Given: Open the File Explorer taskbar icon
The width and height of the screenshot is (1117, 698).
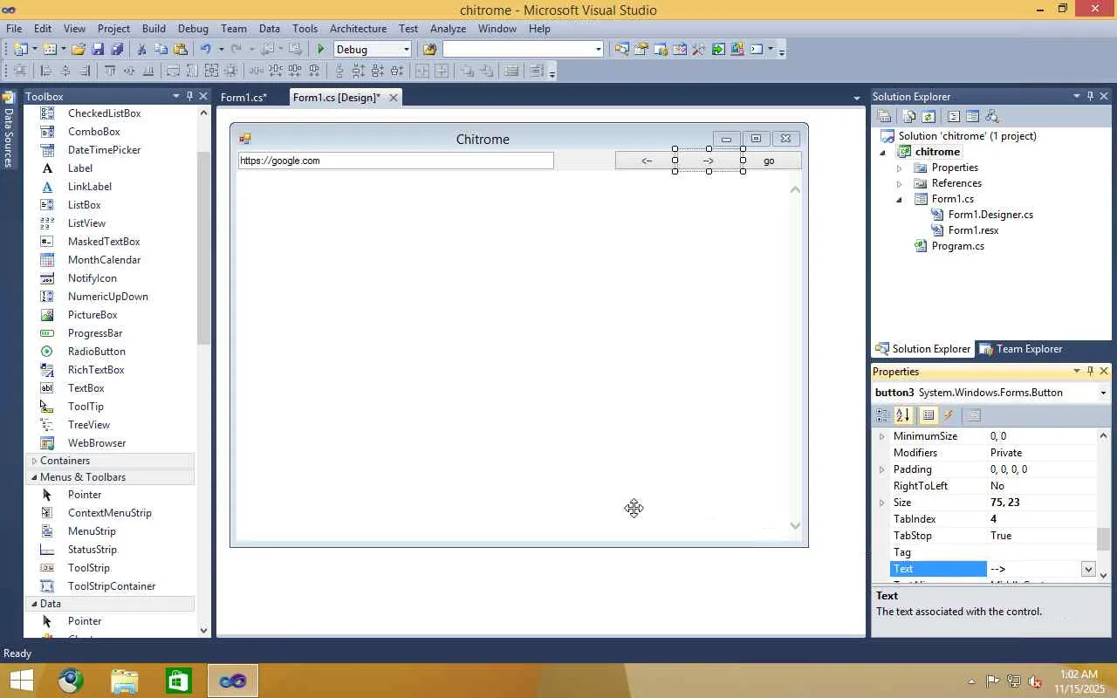Looking at the screenshot, I should [125, 681].
